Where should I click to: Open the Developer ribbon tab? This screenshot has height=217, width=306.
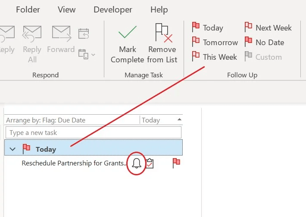tap(112, 9)
